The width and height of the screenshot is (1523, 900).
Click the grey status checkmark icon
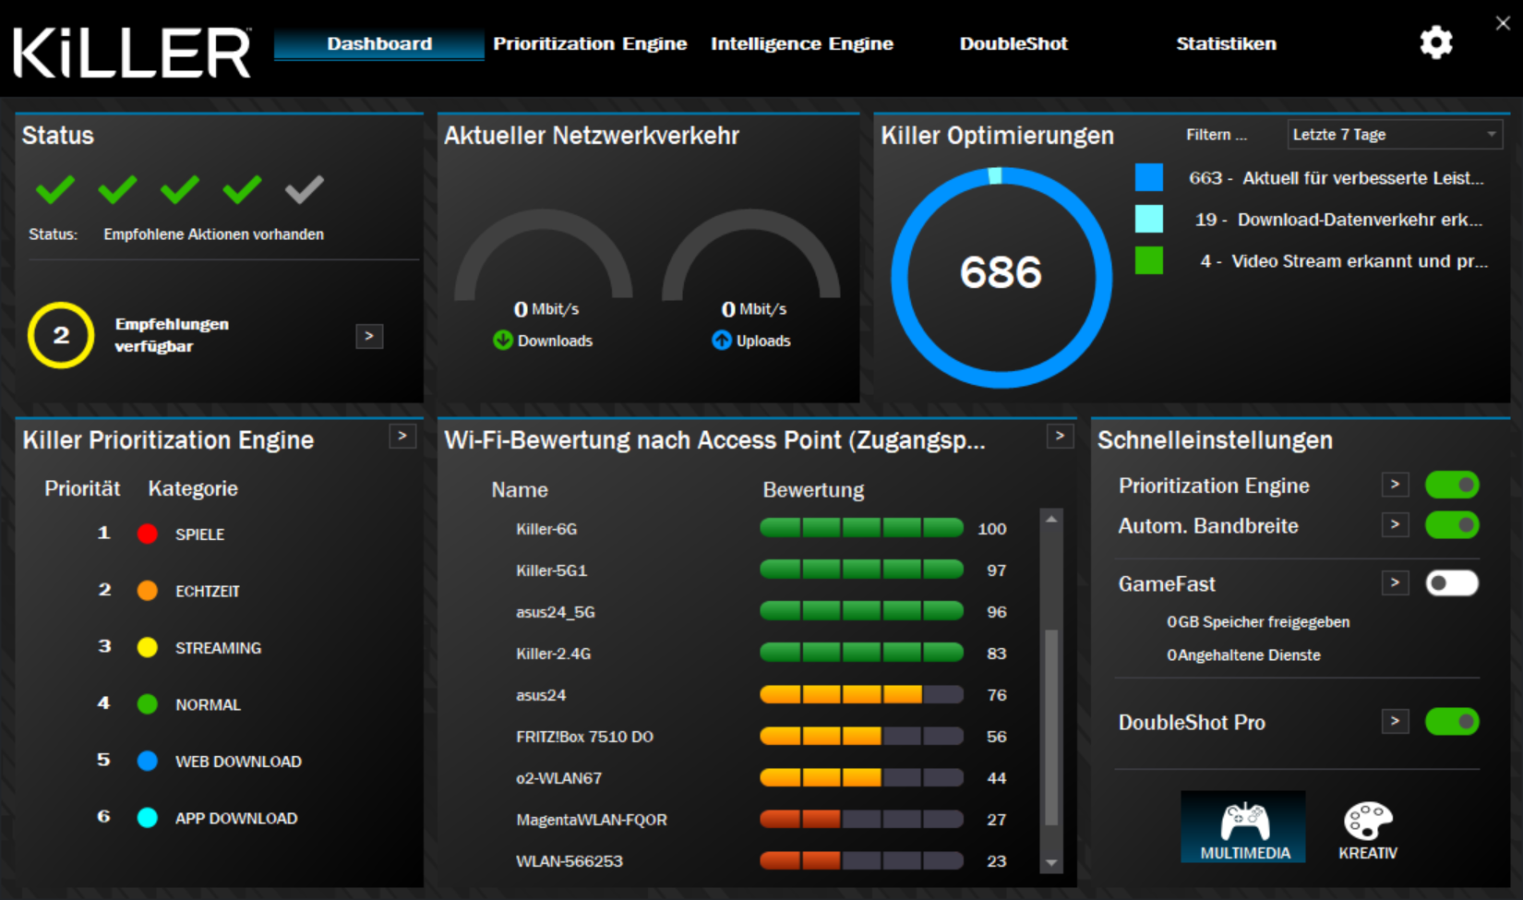[304, 189]
